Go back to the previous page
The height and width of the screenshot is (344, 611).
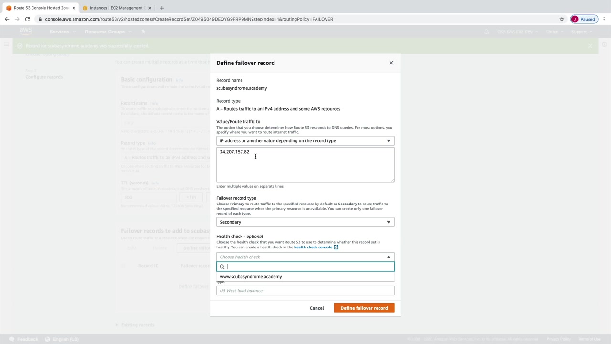pos(7,19)
